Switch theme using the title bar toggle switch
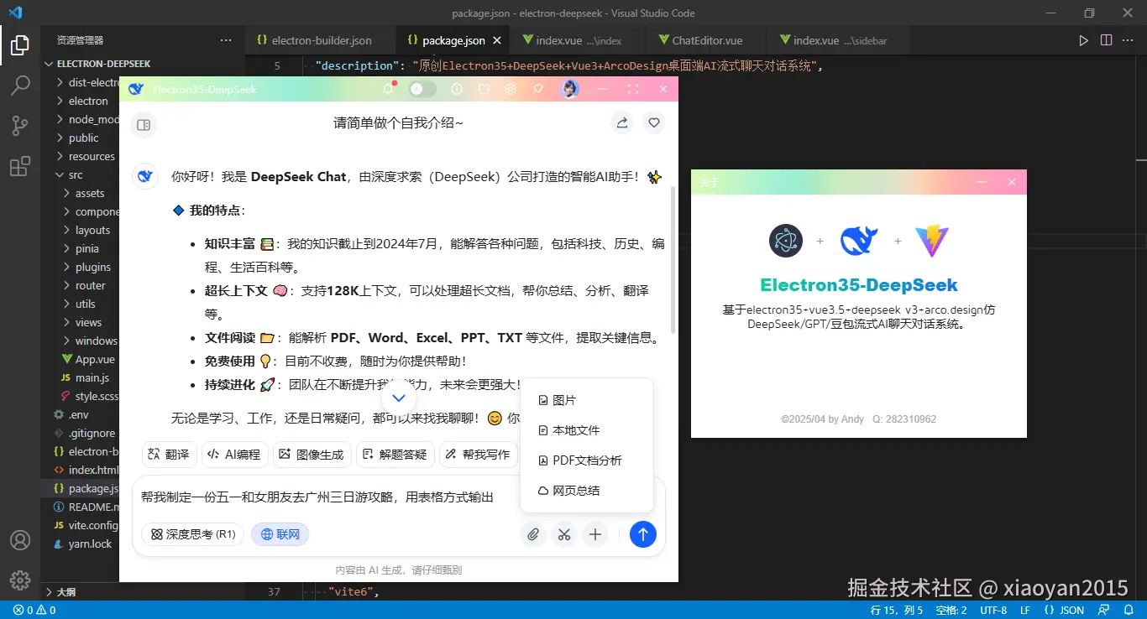The image size is (1147, 619). pyautogui.click(x=421, y=88)
